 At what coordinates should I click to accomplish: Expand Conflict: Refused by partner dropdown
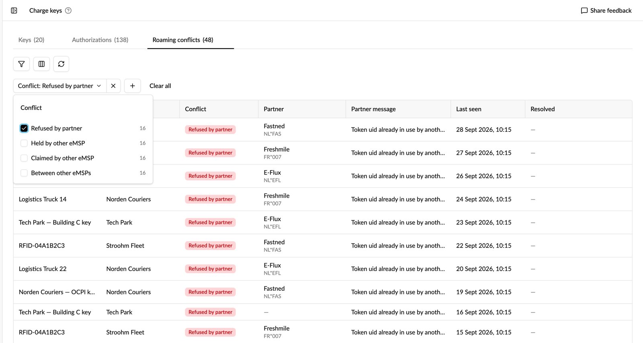[x=60, y=86]
